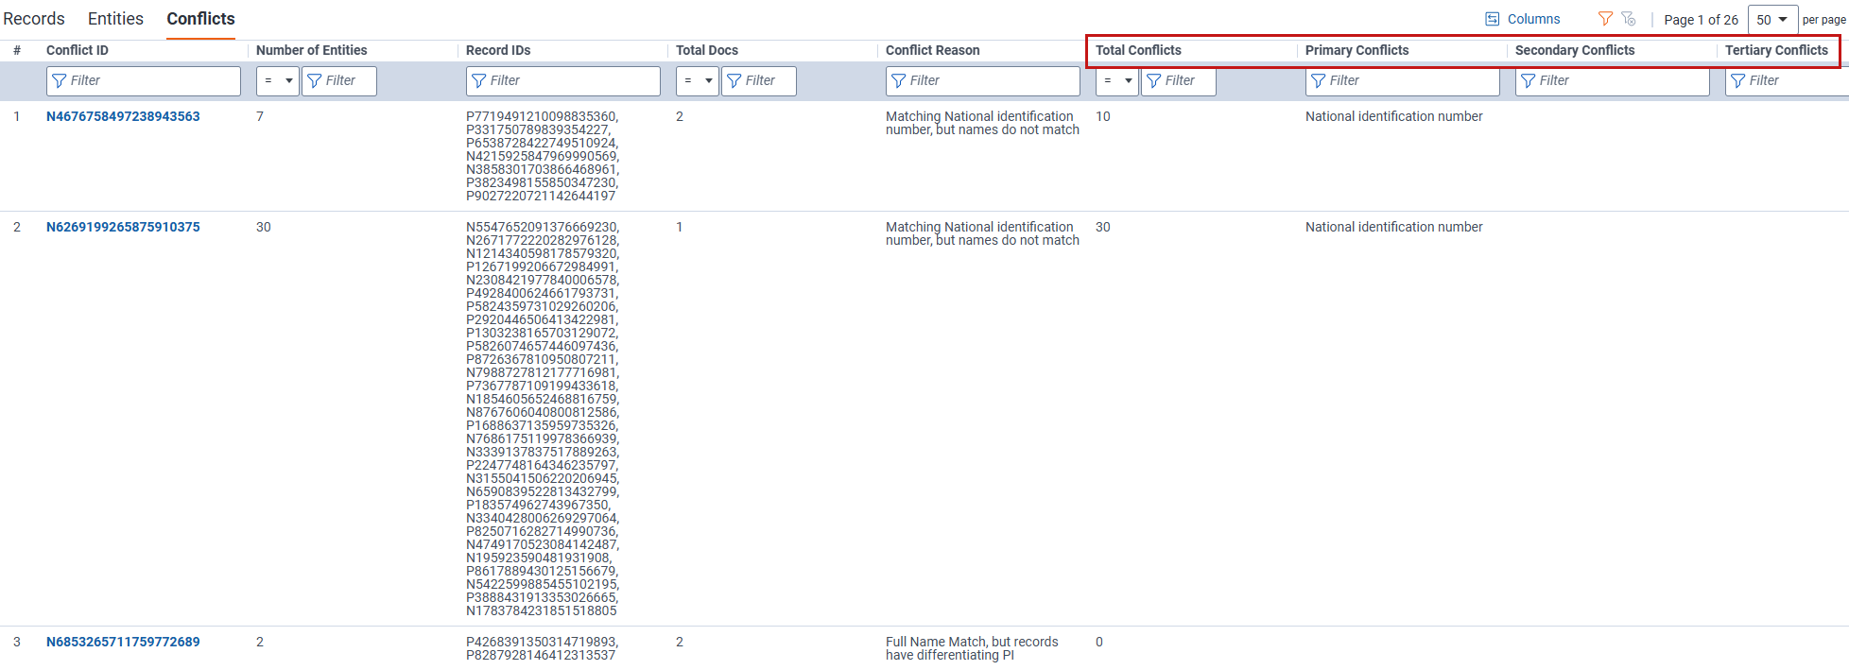The image size is (1849, 670).
Task: Click the Number of Entities filter field
Action: 339,81
